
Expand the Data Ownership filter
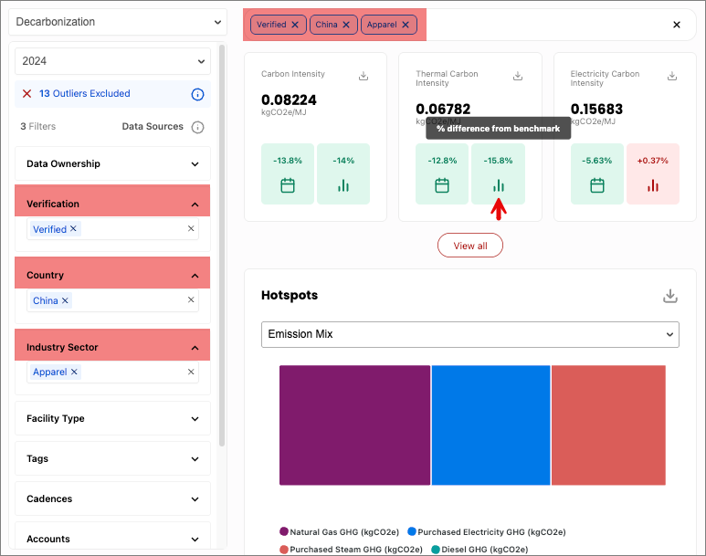[x=112, y=163]
